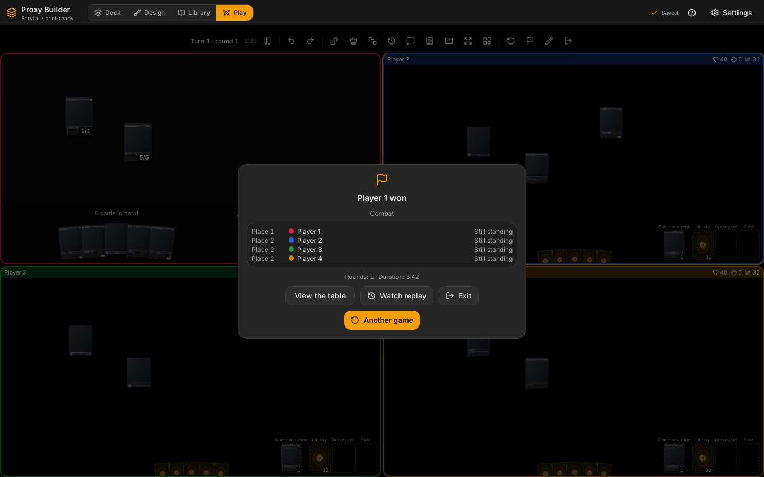This screenshot has width=764, height=477.
Task: Click Player 2's life total 40
Action: click(720, 59)
